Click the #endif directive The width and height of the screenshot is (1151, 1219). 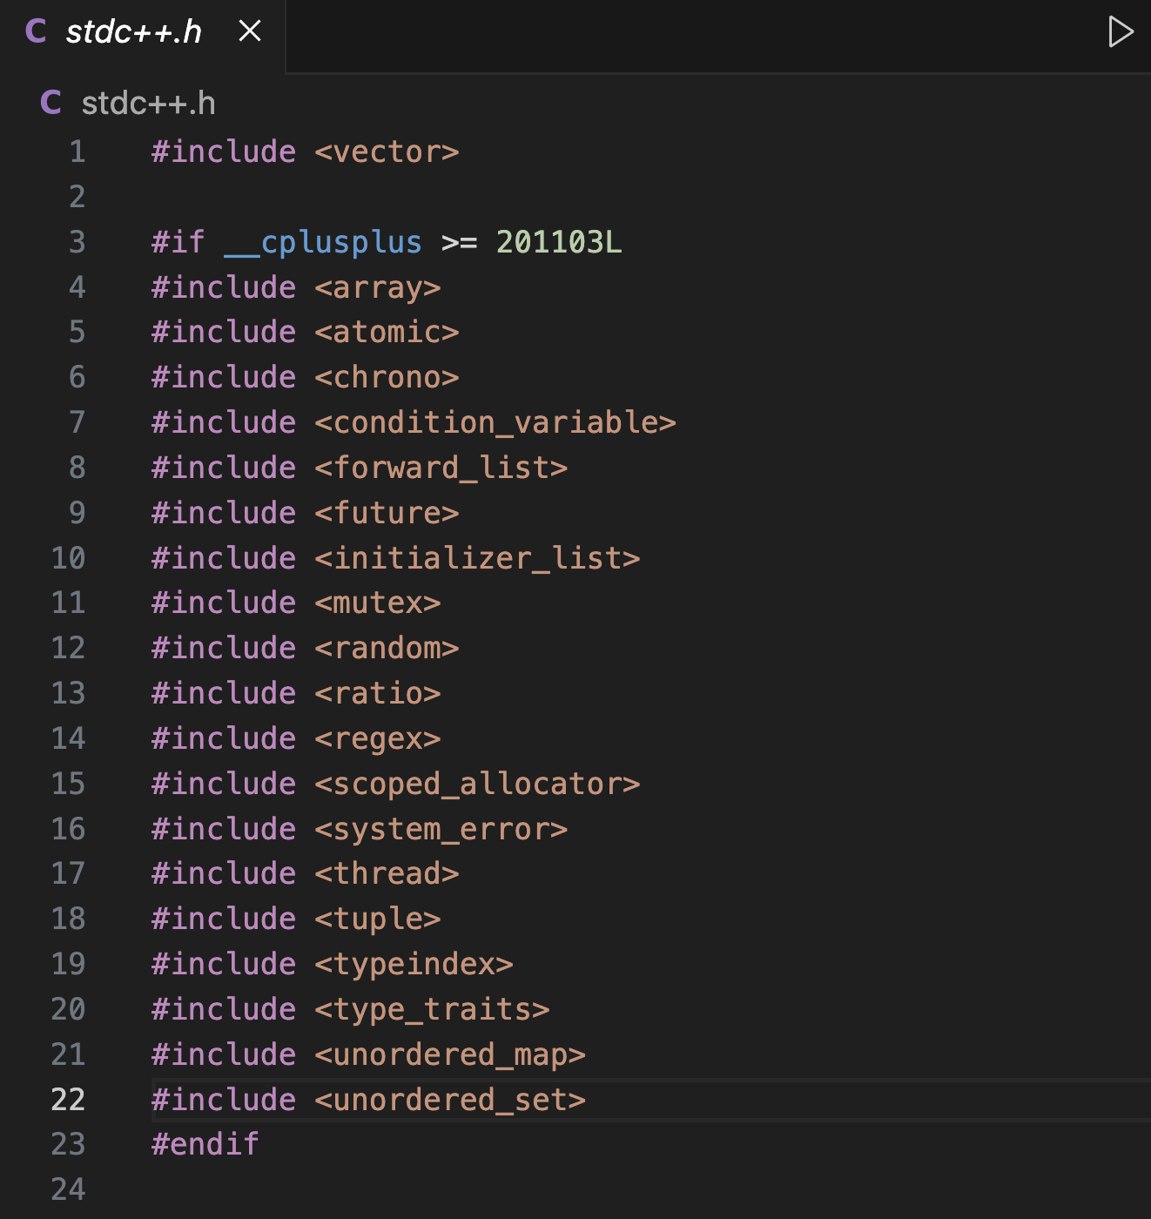(205, 1144)
